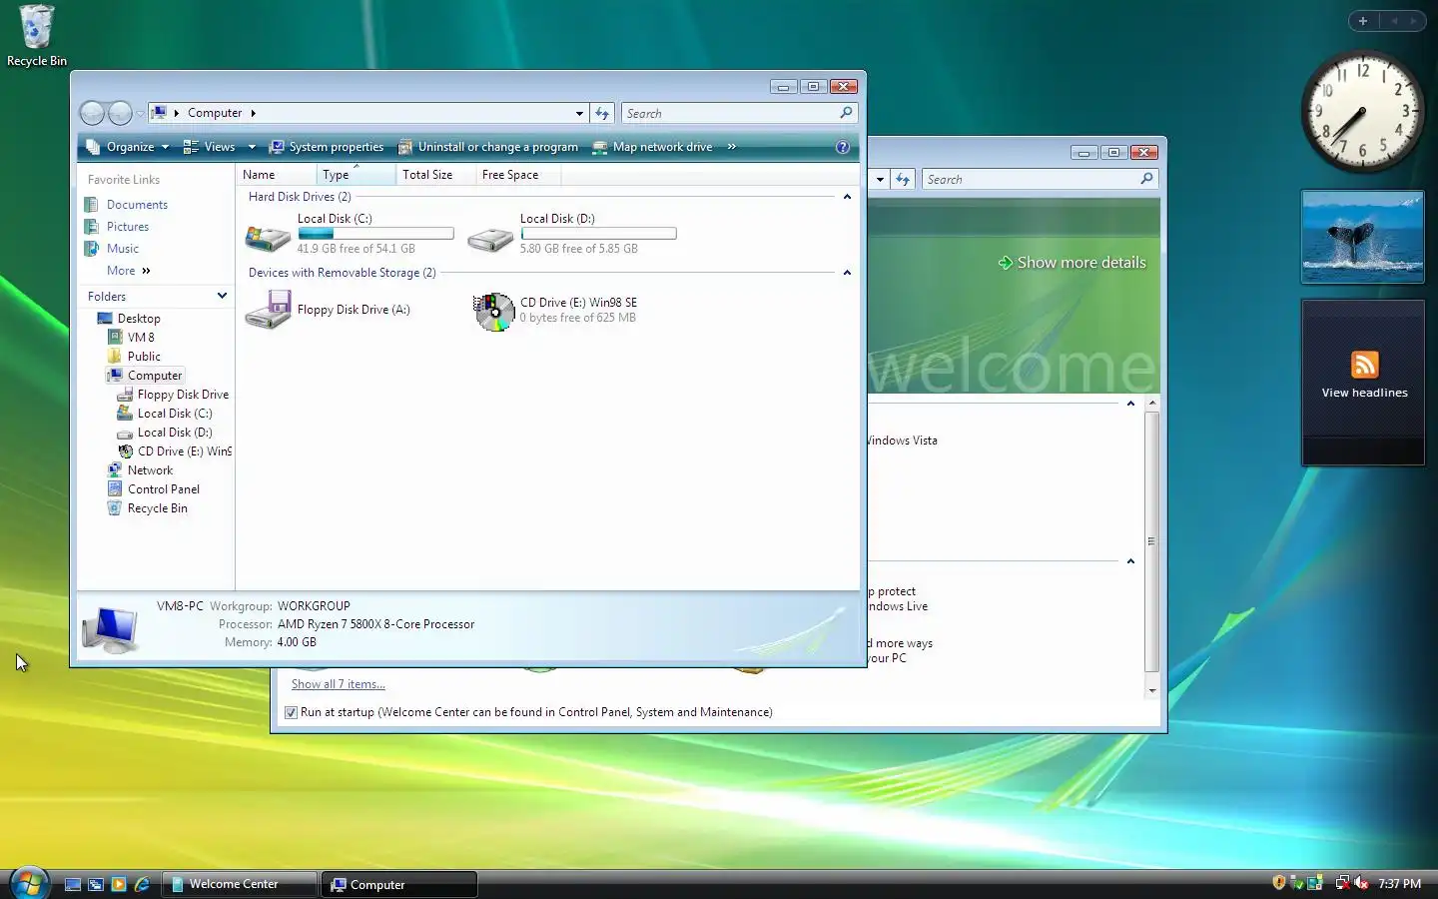Toggle Run at startup checkbox in Welcome Center
Screen dimensions: 1438x899
click(x=291, y=712)
